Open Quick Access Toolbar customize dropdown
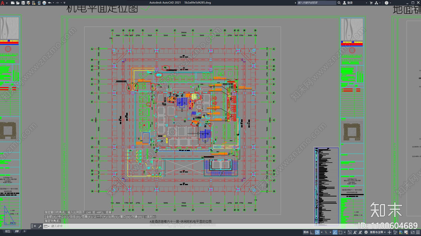Viewport: 421px width, 236px height. pos(64,3)
